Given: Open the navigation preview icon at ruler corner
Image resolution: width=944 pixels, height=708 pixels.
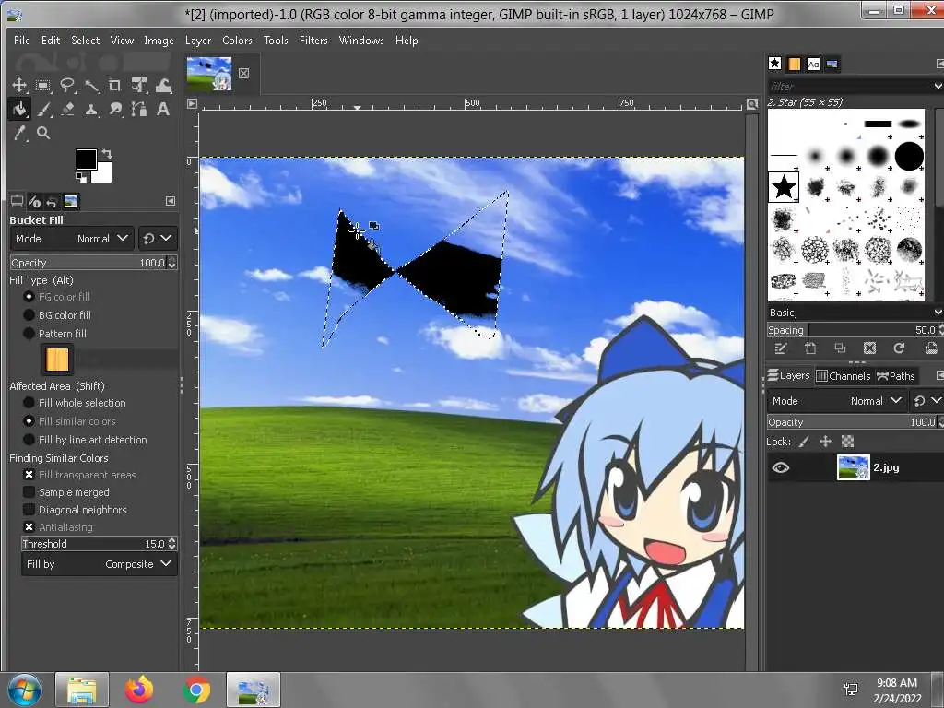Looking at the screenshot, I should click(752, 104).
